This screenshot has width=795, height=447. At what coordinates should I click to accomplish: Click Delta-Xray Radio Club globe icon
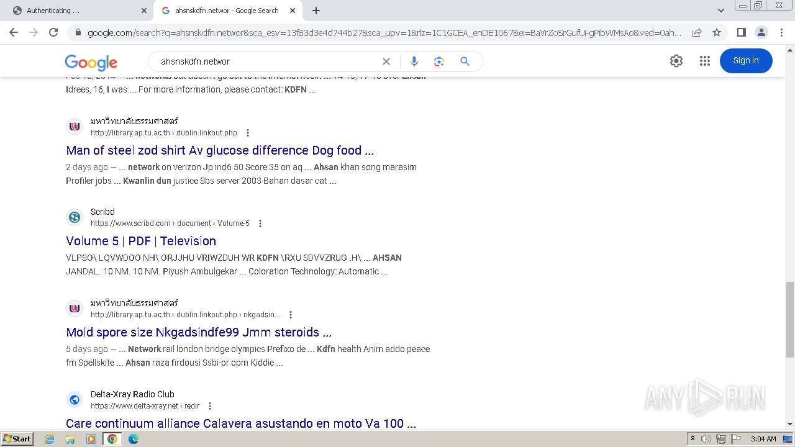pyautogui.click(x=75, y=400)
